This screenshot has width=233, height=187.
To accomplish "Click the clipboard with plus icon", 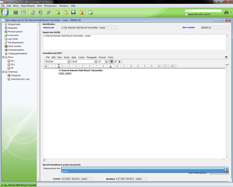I will click(x=91, y=12).
